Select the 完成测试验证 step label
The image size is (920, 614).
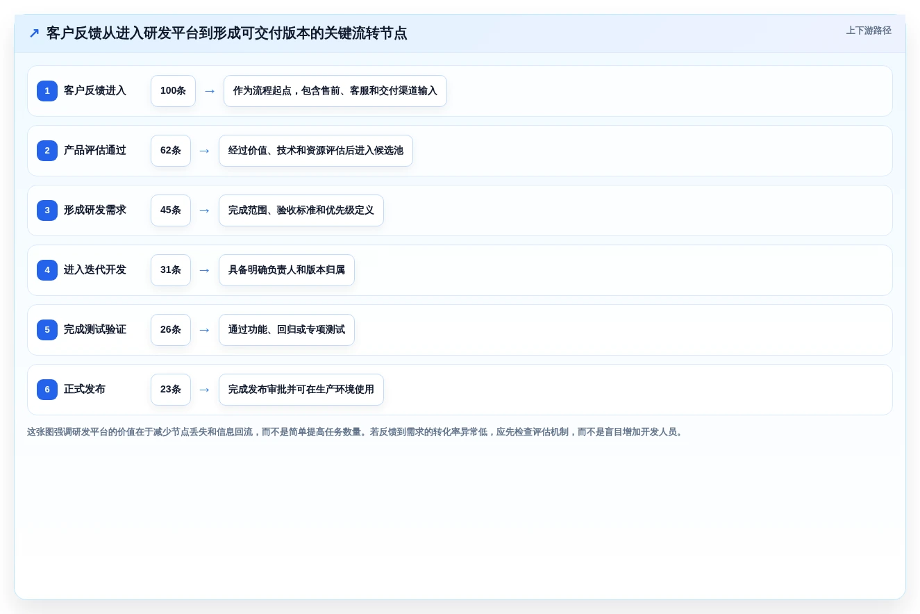click(x=95, y=330)
